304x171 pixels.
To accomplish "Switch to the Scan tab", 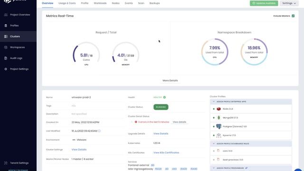I will (141, 3).
